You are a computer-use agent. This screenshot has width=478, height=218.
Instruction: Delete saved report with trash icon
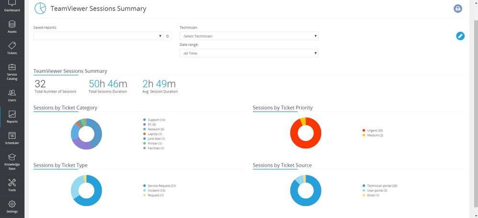pyautogui.click(x=167, y=36)
